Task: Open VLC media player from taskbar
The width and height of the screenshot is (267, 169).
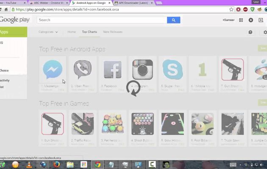Action: click(x=29, y=165)
